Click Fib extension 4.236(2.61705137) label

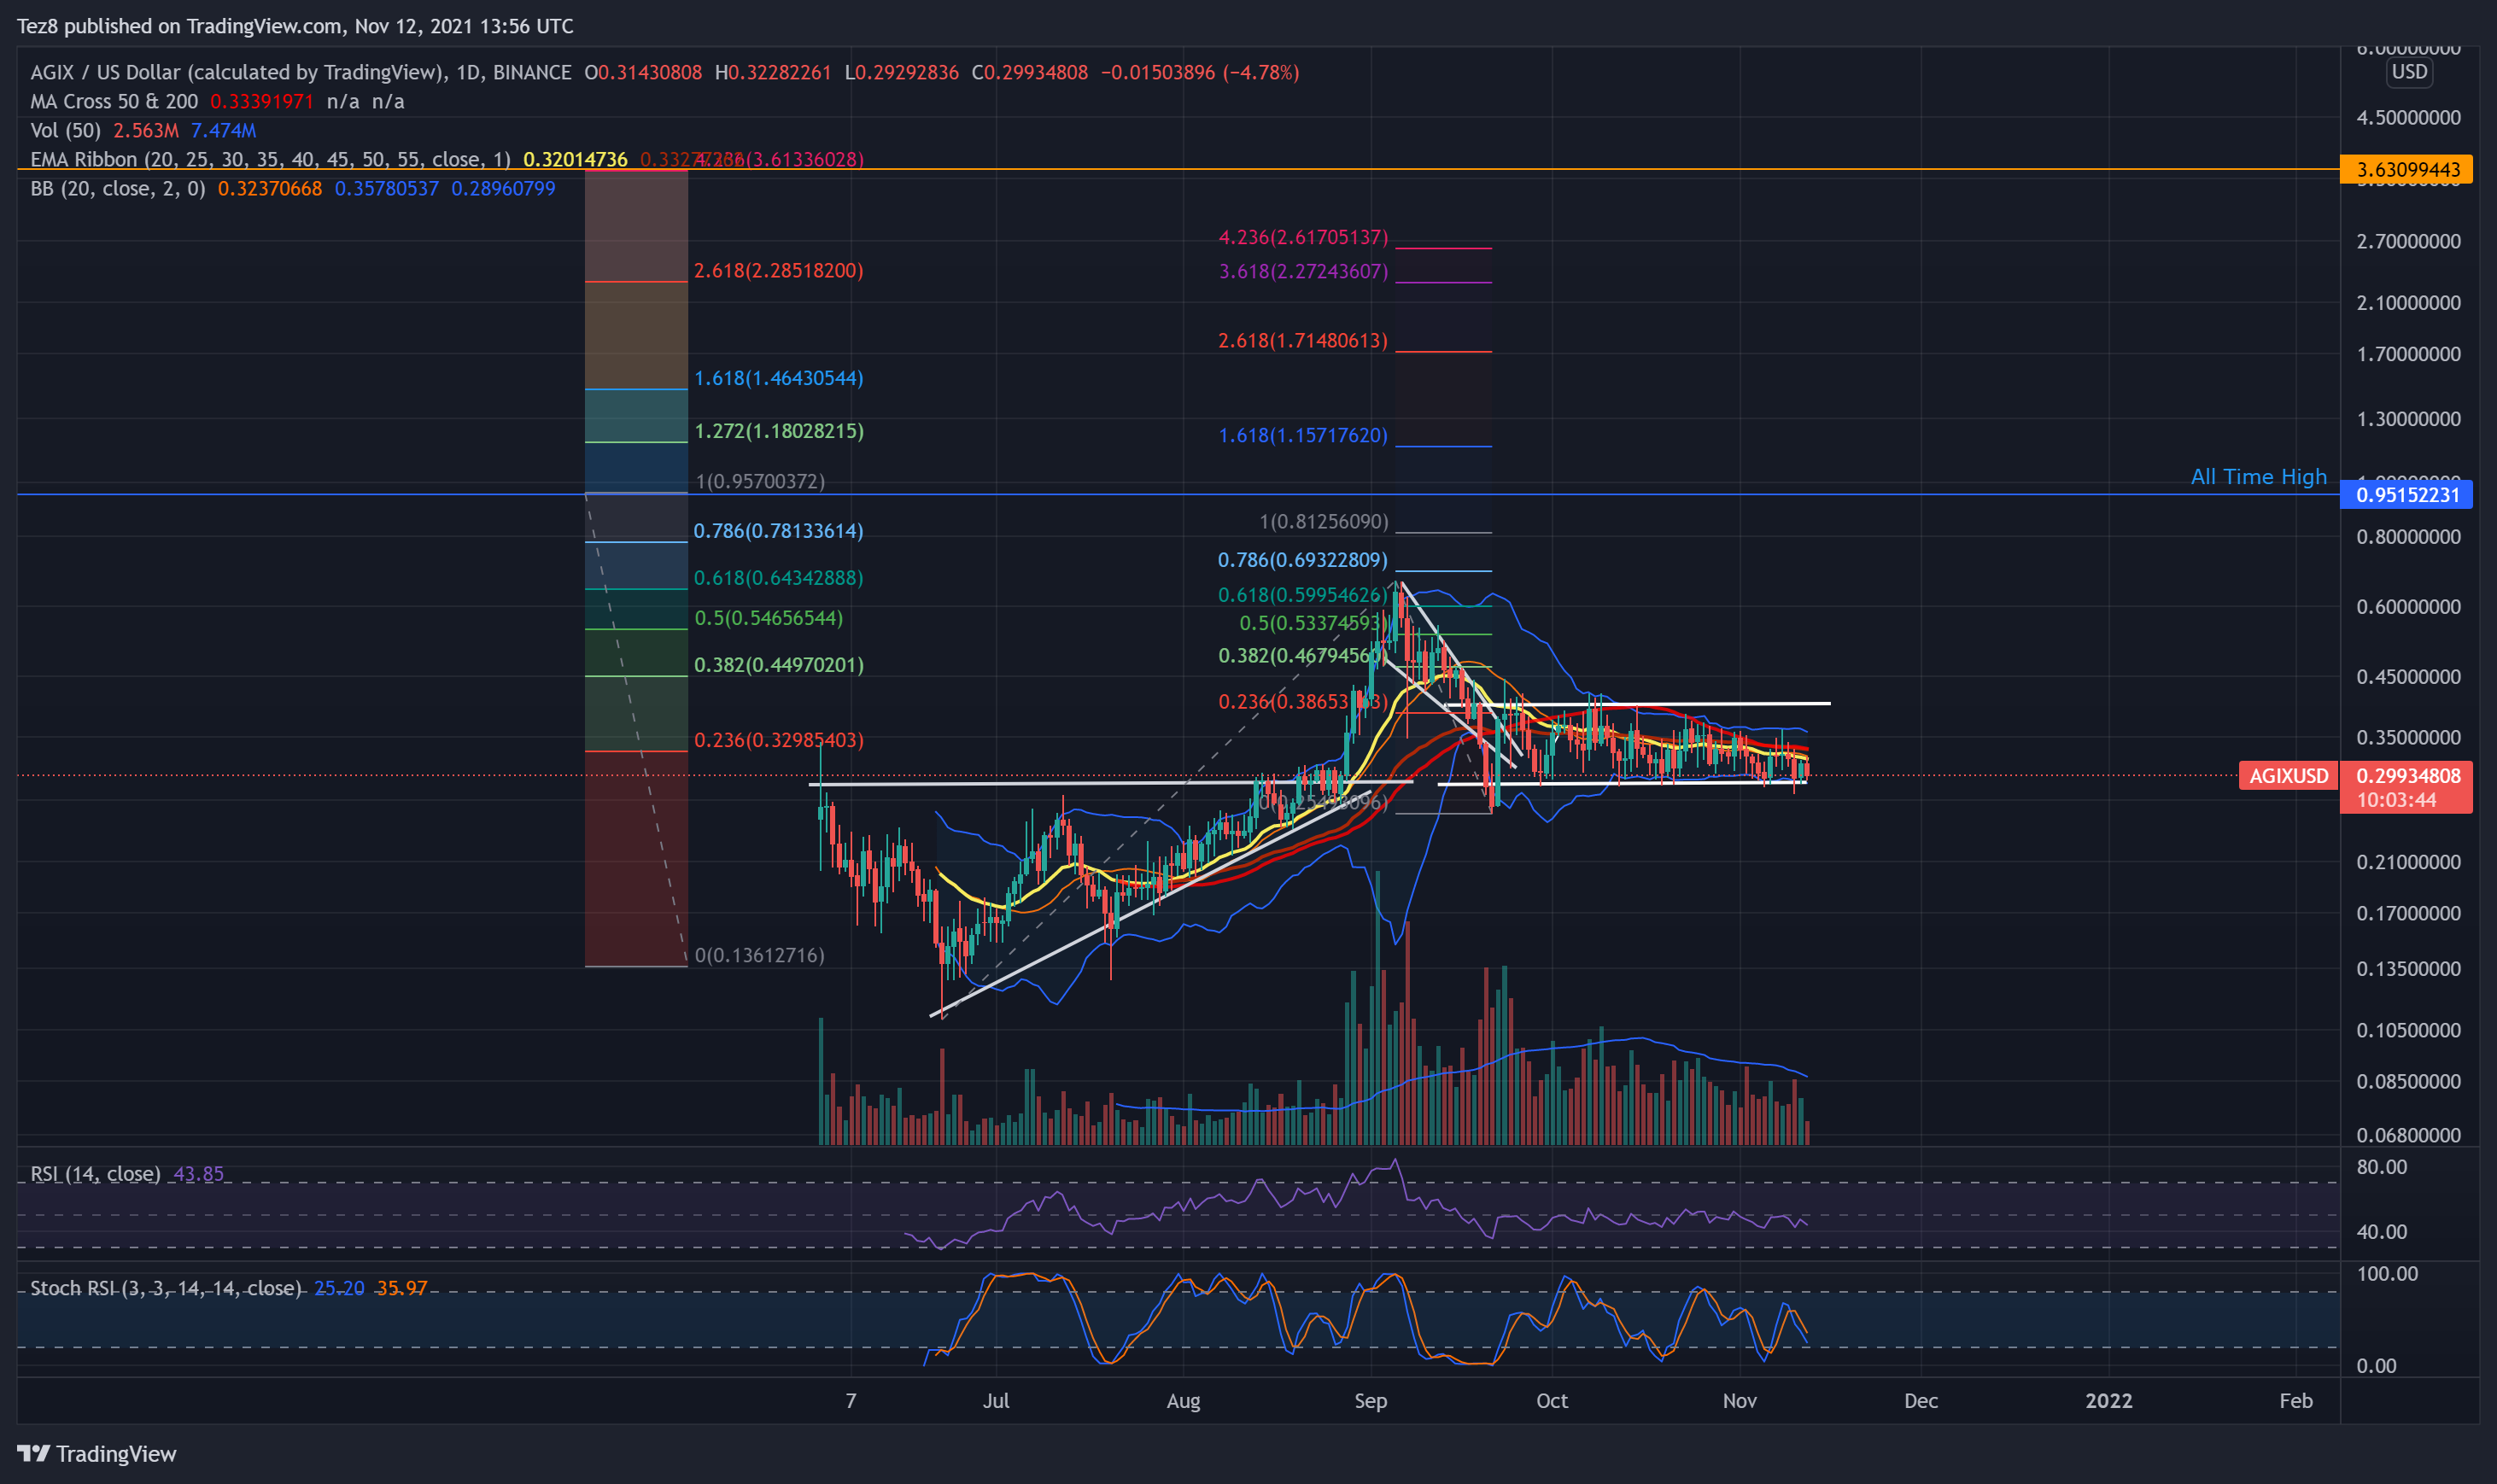pos(1303,237)
